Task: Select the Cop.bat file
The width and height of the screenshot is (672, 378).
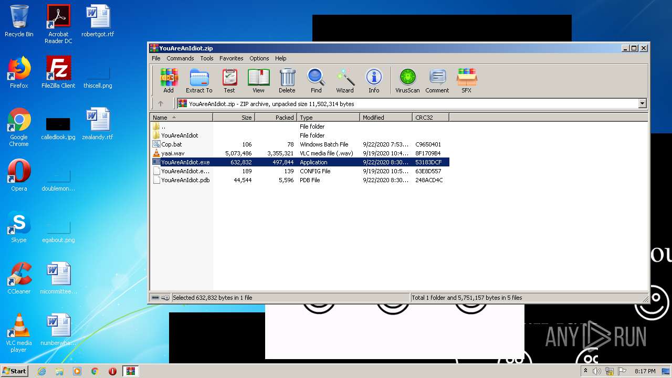Action: tap(299, 144)
